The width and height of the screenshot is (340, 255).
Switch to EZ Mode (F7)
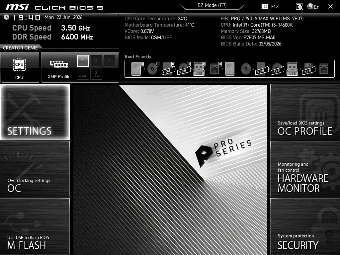point(212,6)
